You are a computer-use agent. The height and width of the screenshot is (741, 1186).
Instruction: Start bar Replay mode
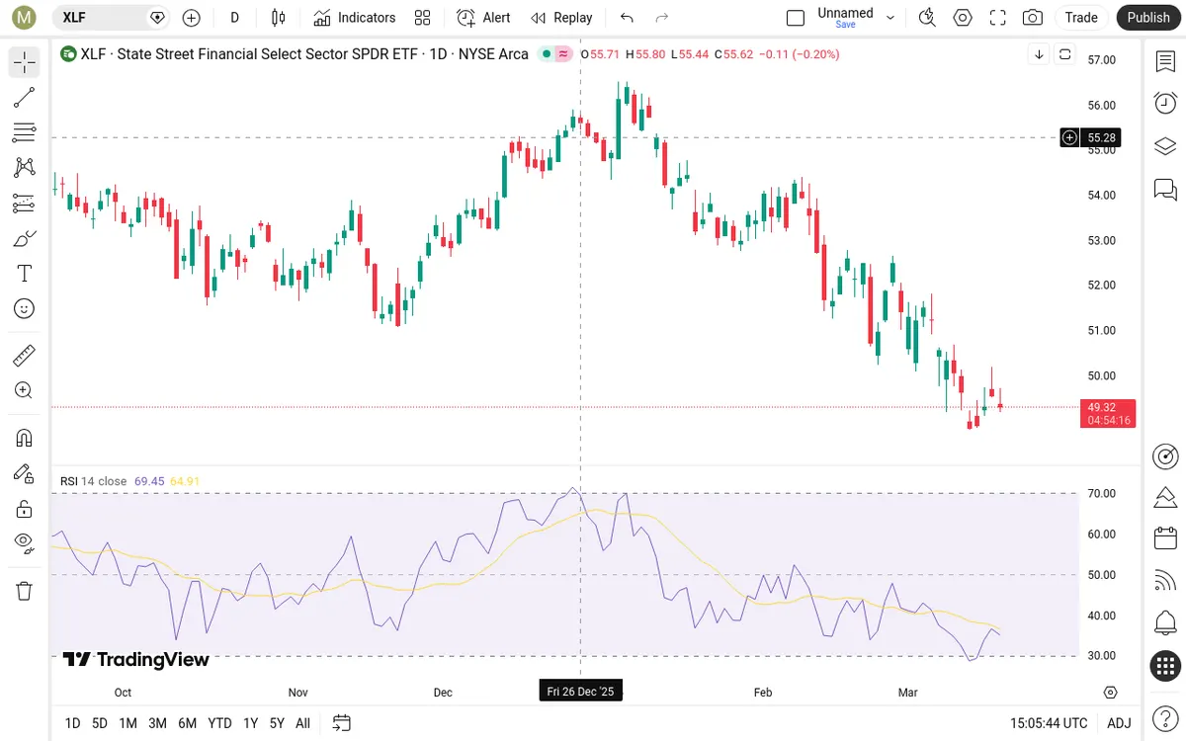click(561, 18)
